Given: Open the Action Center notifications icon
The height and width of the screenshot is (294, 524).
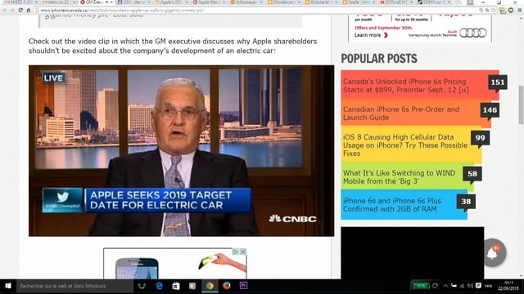Looking at the screenshot, I should (x=478, y=286).
